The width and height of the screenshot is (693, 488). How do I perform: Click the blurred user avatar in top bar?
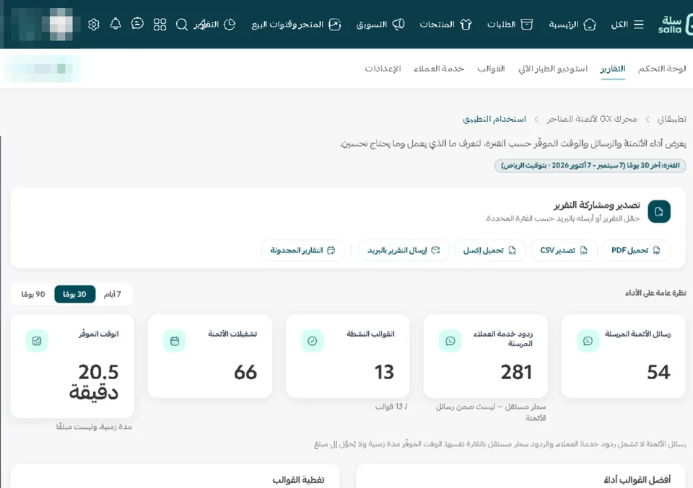click(x=61, y=24)
